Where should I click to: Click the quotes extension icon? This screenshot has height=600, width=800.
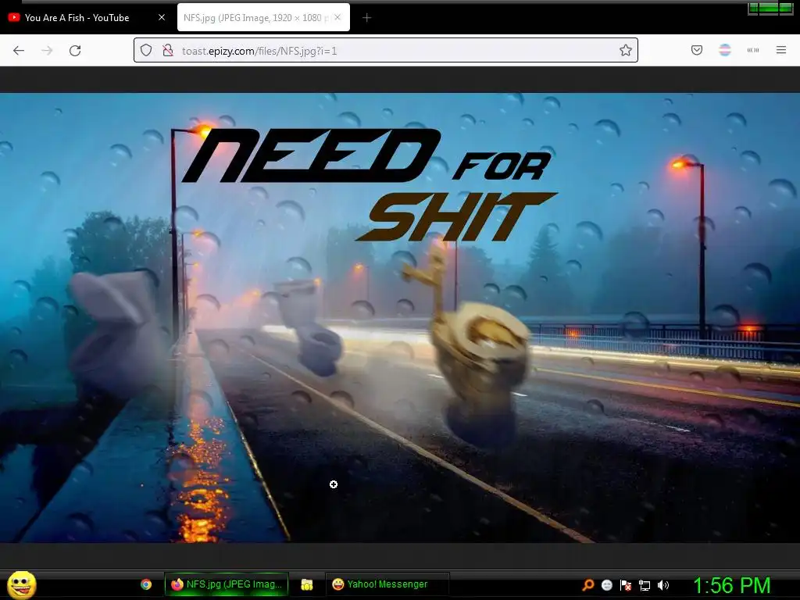point(753,50)
